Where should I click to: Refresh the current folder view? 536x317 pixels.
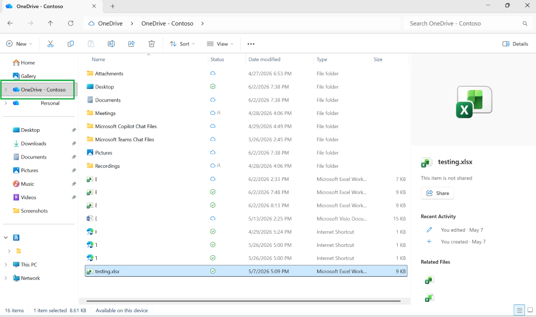71,23
